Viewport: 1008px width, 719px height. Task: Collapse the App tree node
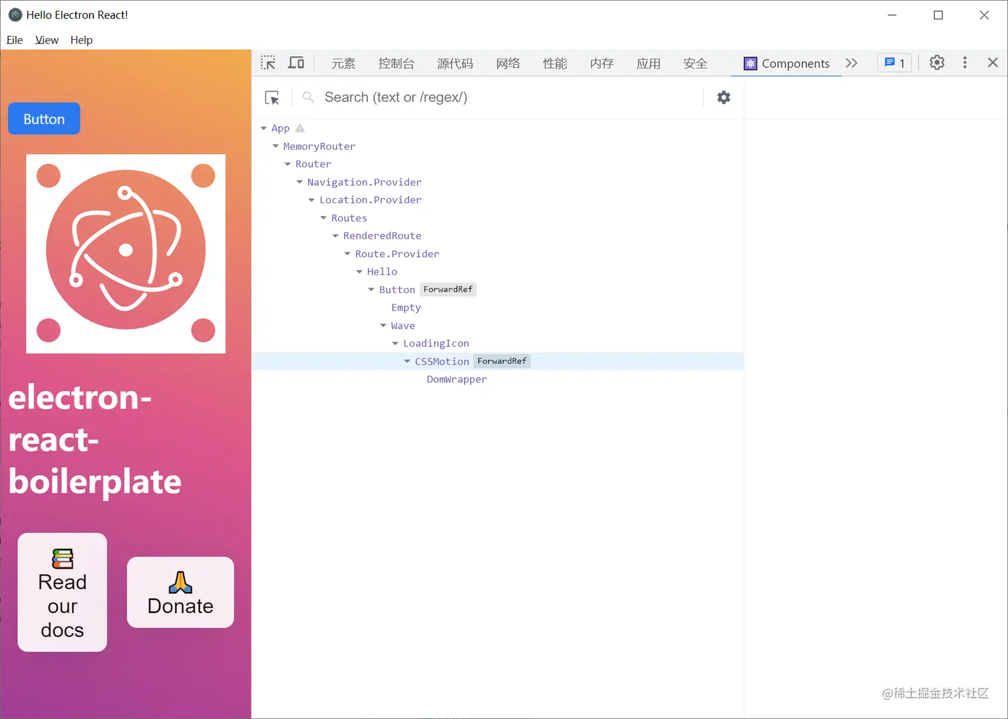(x=264, y=128)
